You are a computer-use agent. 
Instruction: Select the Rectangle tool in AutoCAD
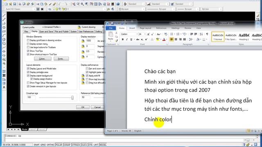[x=4, y=31]
